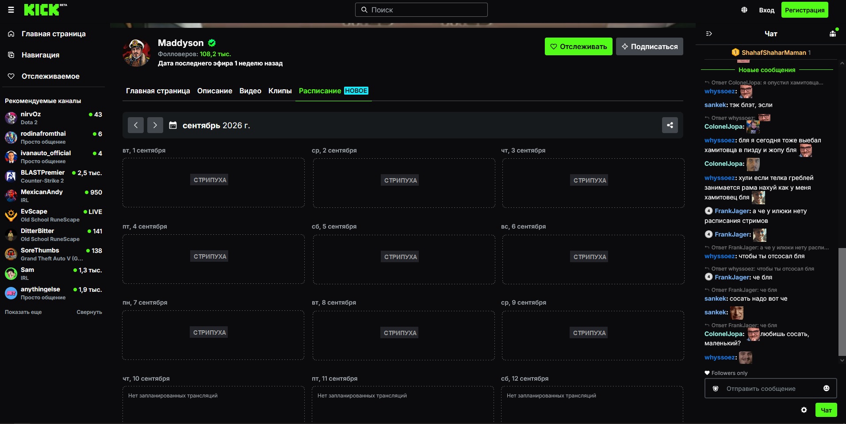Open the calendar date picker icon

click(173, 126)
